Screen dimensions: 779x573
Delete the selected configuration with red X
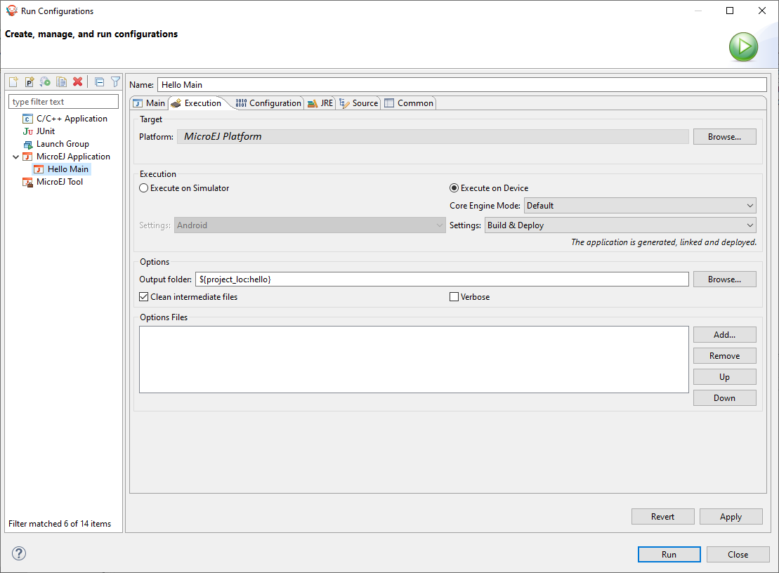77,81
